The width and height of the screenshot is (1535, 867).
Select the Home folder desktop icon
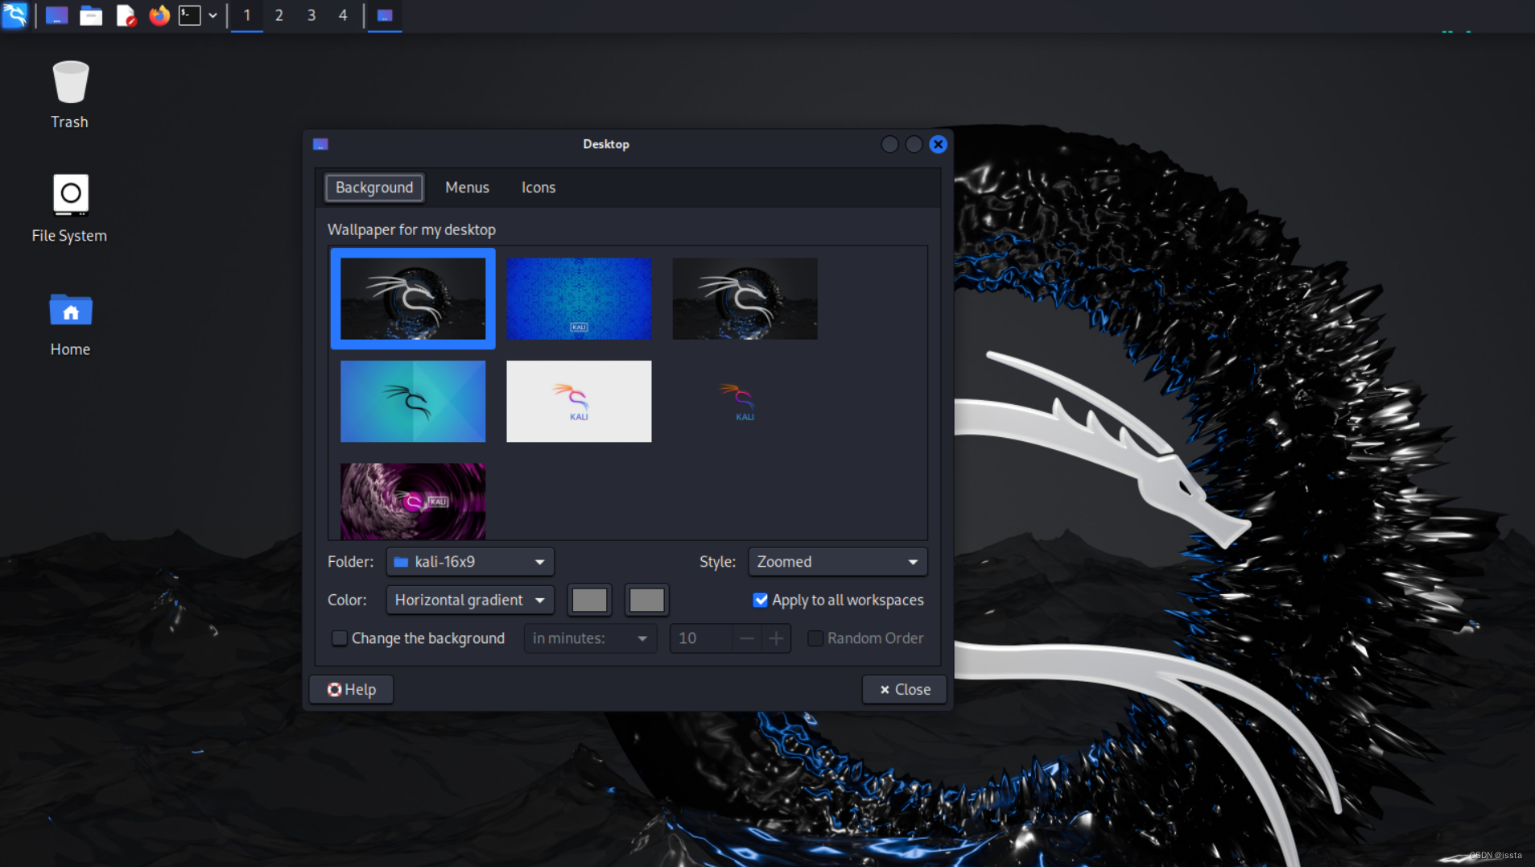click(x=70, y=324)
